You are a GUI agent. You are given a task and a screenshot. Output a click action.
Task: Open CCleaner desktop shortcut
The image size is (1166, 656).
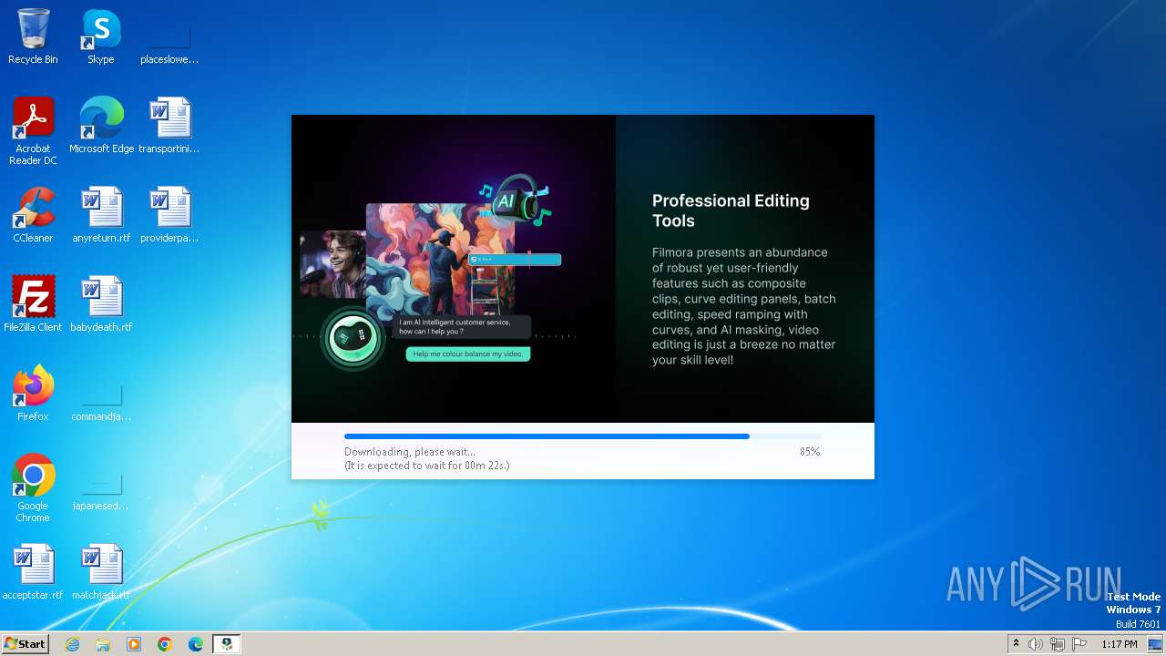(33, 214)
